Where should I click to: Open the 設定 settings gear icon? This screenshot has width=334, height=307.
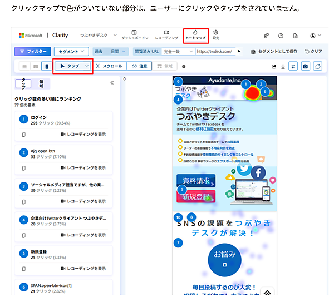tap(216, 36)
